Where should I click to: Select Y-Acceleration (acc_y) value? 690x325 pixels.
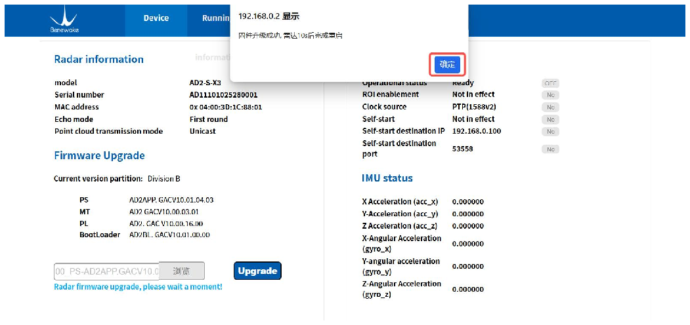coord(468,214)
